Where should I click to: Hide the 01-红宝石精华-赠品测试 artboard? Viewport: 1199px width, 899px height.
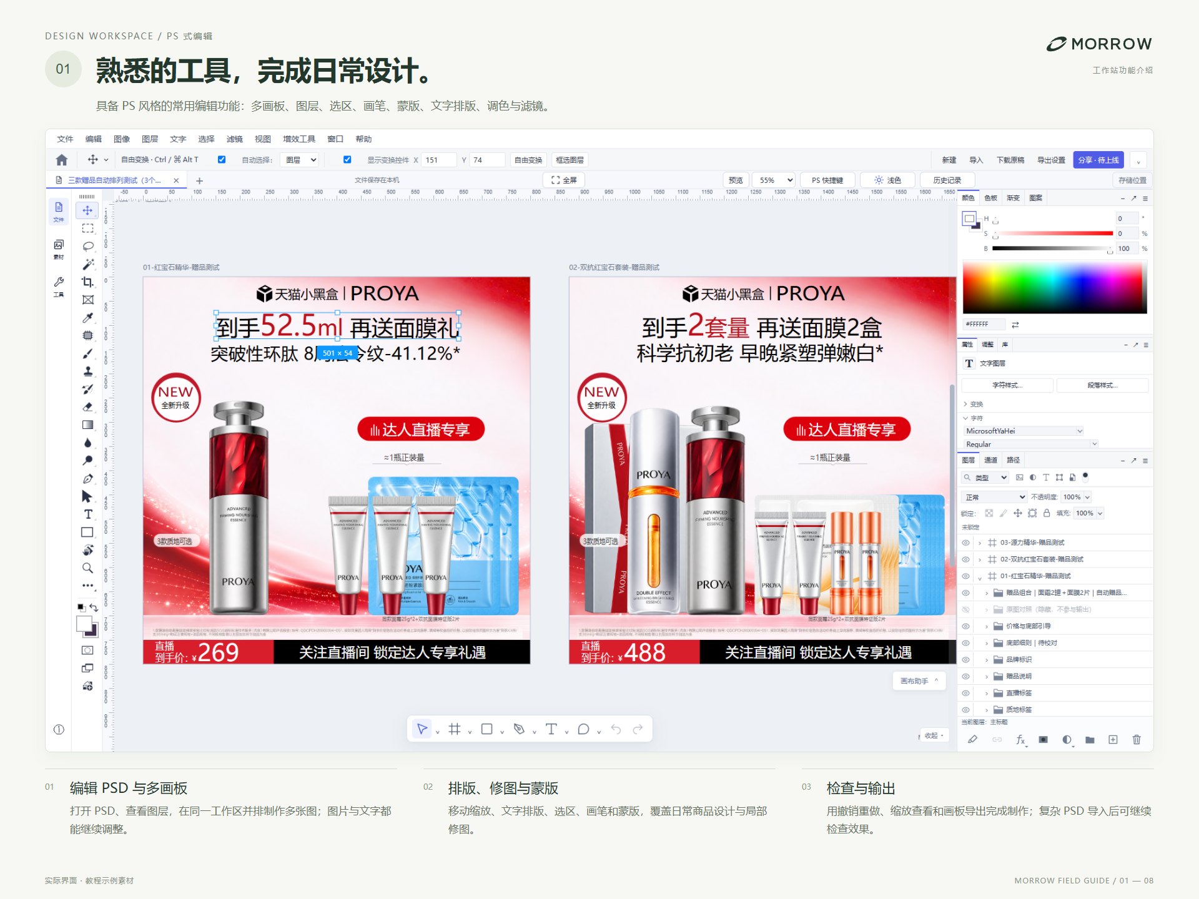pyautogui.click(x=965, y=576)
